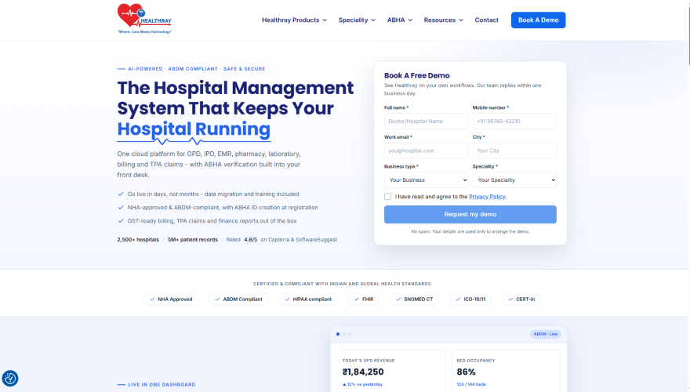Click the ICD-10/11 badge

470,299
